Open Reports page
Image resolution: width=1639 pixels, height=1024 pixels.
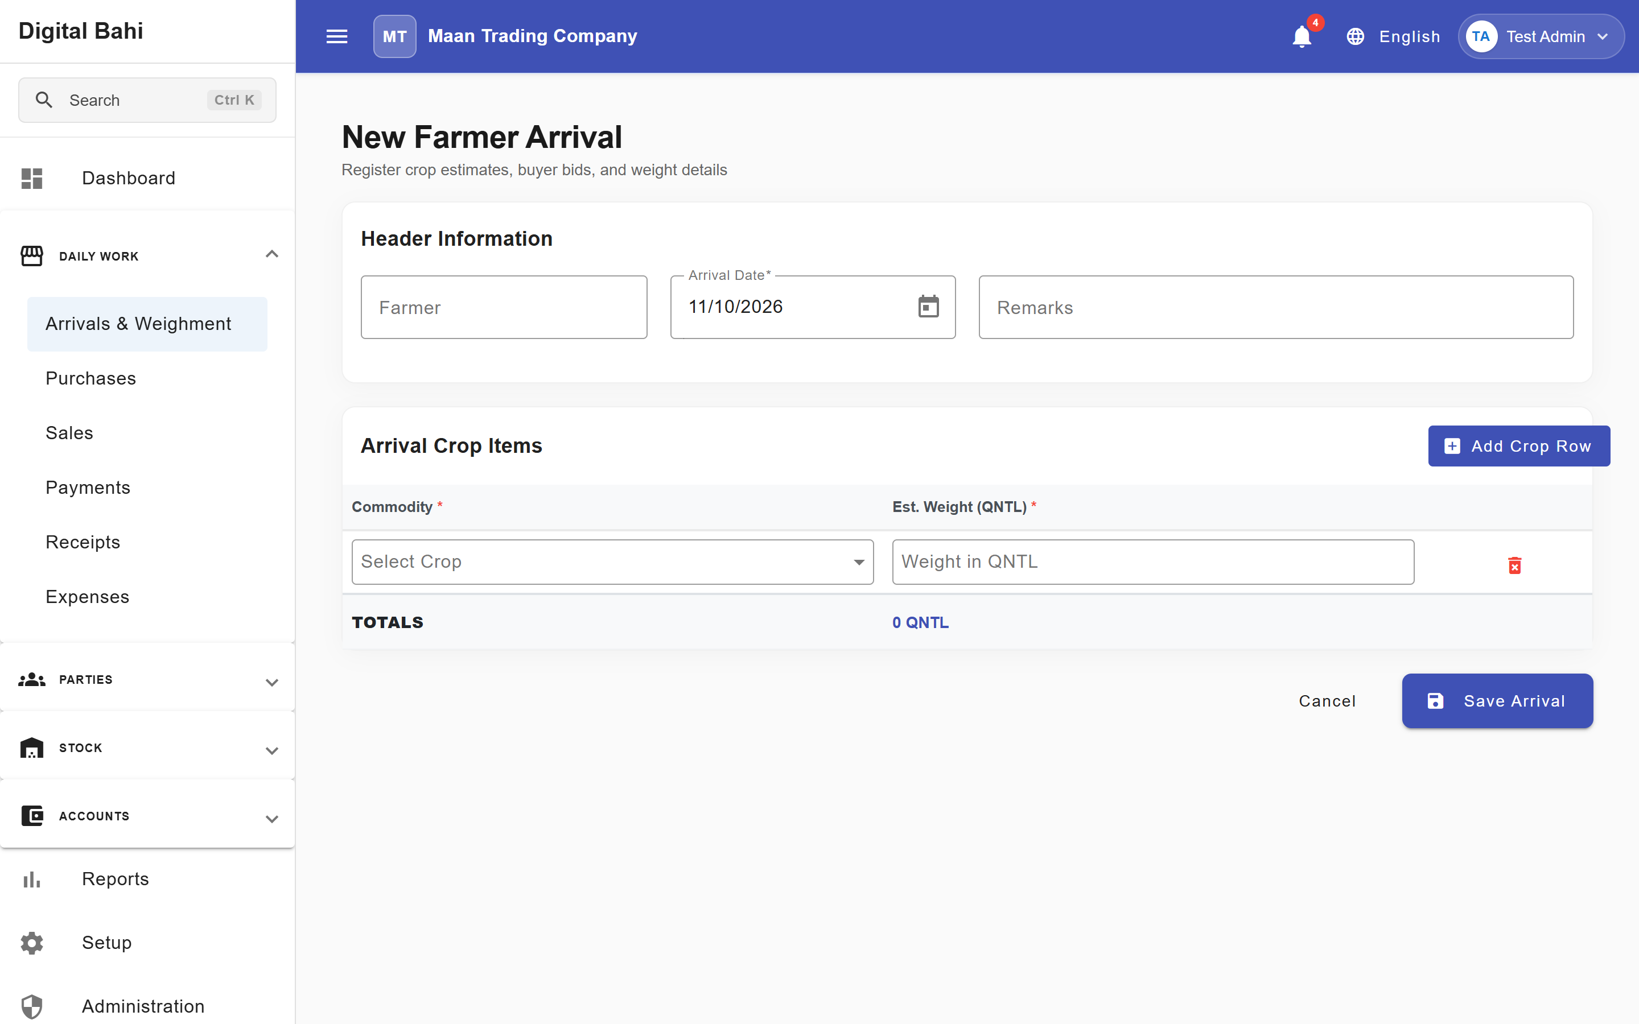coord(147,879)
